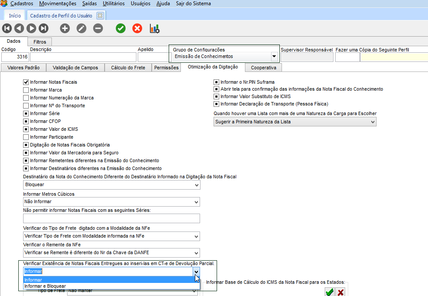Toggle Informar Valor Substituto de ICMS

click(x=216, y=96)
